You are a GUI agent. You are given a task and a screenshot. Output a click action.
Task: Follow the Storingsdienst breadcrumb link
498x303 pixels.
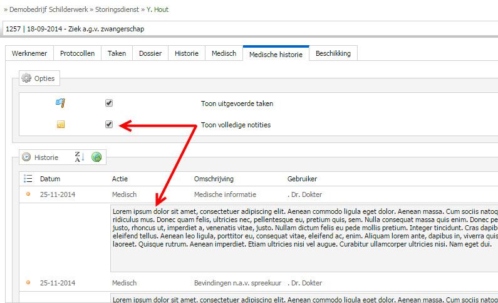tap(117, 9)
